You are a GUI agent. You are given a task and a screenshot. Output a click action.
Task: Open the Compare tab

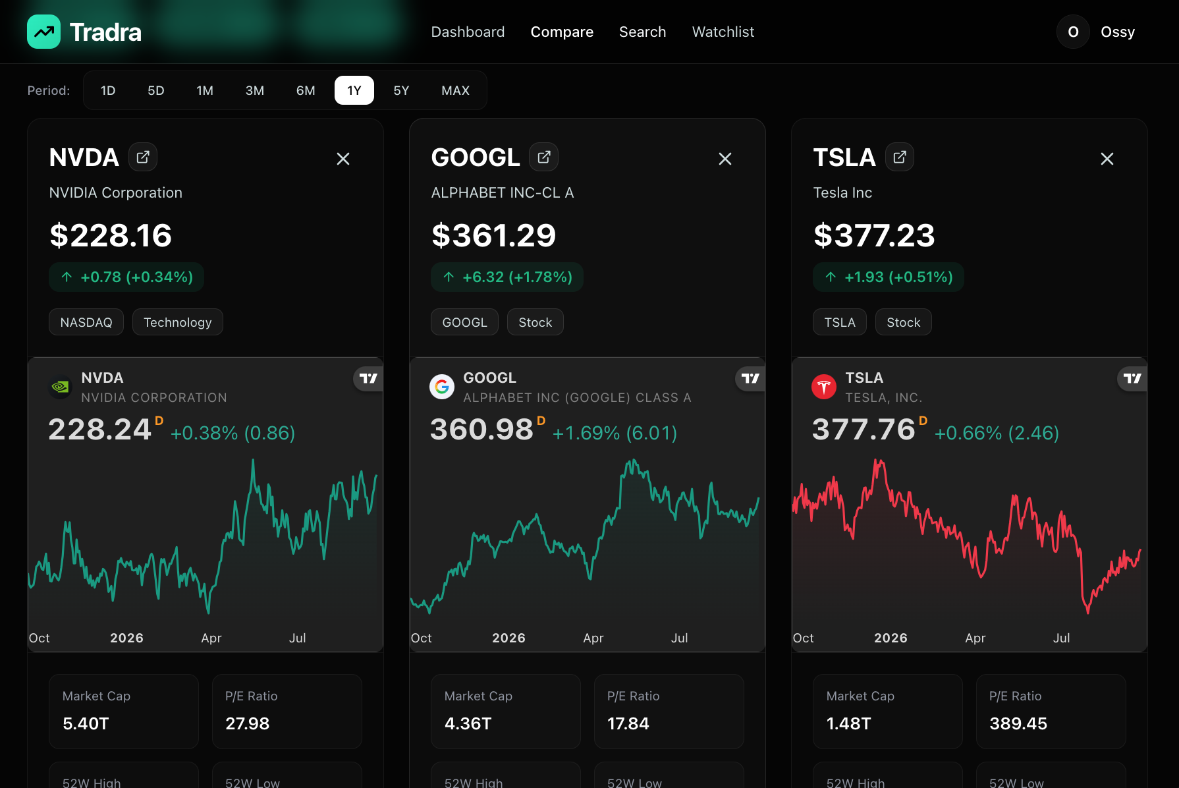[x=562, y=32]
